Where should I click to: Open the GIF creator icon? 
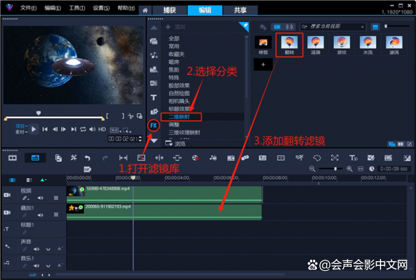click(x=87, y=169)
